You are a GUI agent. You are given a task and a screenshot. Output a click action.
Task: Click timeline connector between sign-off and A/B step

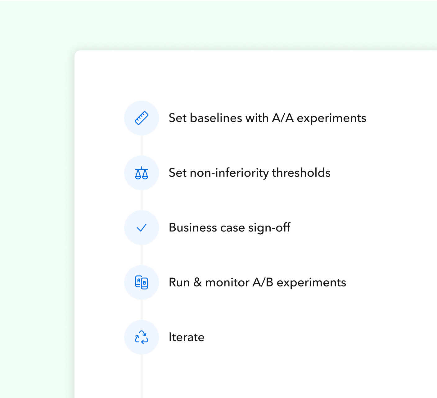point(142,255)
